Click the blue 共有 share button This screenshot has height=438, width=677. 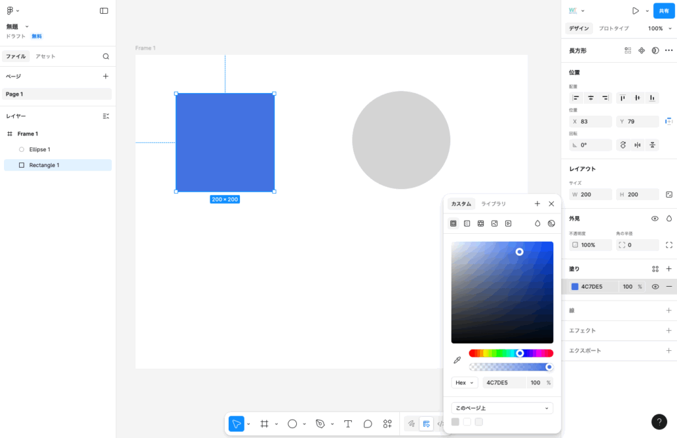coord(664,11)
